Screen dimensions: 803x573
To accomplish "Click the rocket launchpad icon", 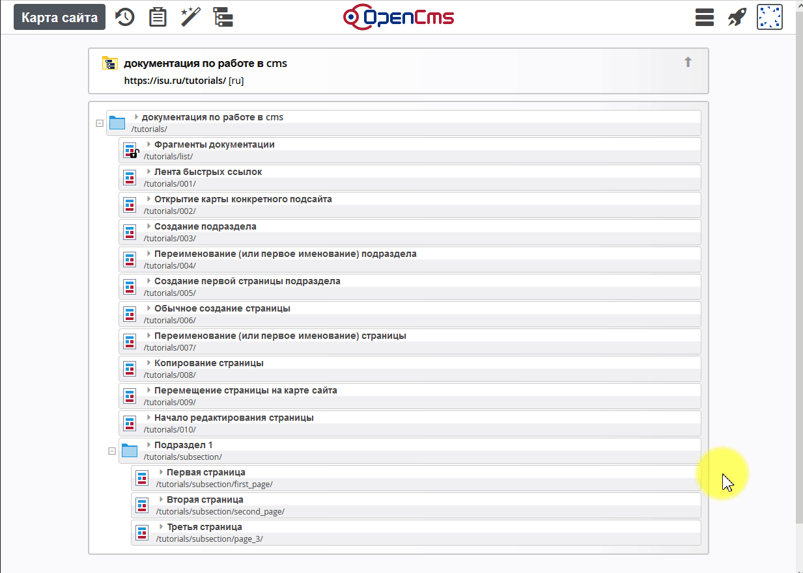I will tap(737, 18).
